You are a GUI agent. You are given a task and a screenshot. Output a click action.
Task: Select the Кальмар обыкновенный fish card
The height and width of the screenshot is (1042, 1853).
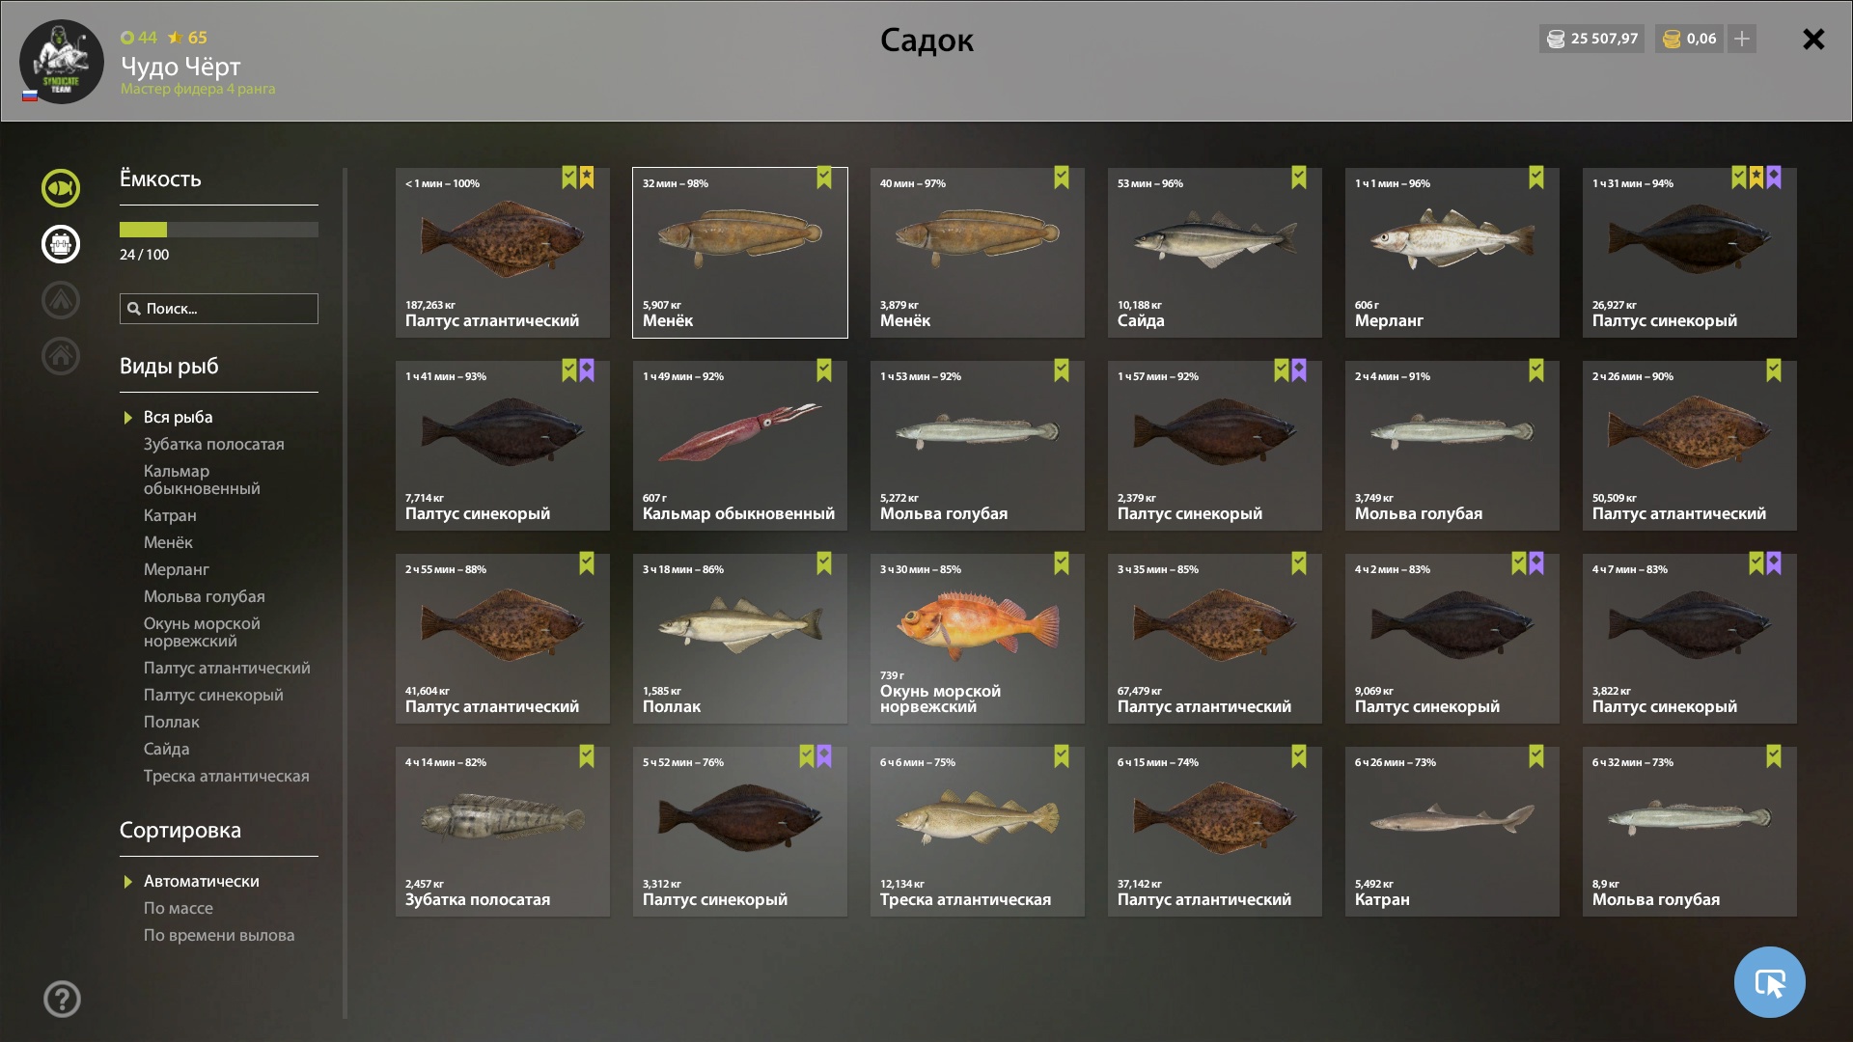[x=740, y=446]
